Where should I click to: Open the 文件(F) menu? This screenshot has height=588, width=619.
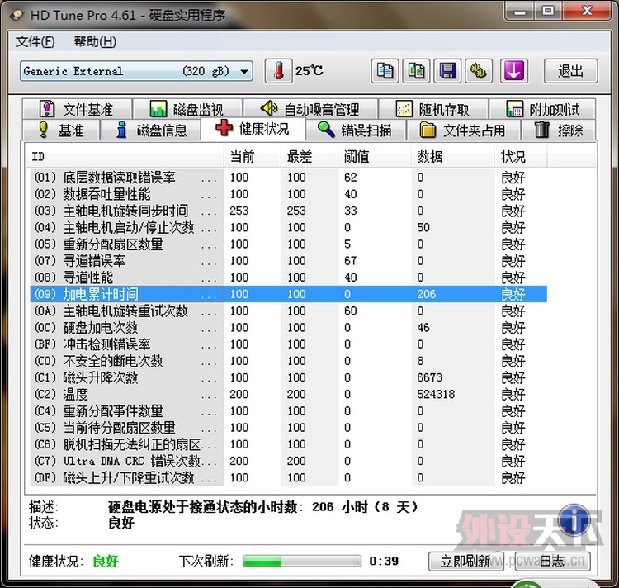(x=35, y=41)
